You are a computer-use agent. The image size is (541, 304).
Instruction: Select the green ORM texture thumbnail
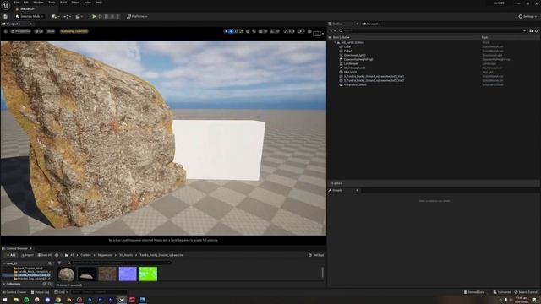pyautogui.click(x=149, y=274)
